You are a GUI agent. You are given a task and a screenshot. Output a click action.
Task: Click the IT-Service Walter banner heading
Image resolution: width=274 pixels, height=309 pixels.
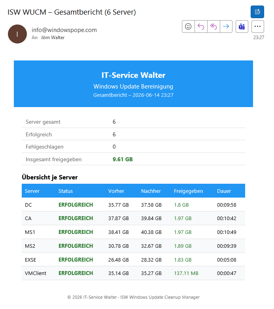pyautogui.click(x=134, y=75)
